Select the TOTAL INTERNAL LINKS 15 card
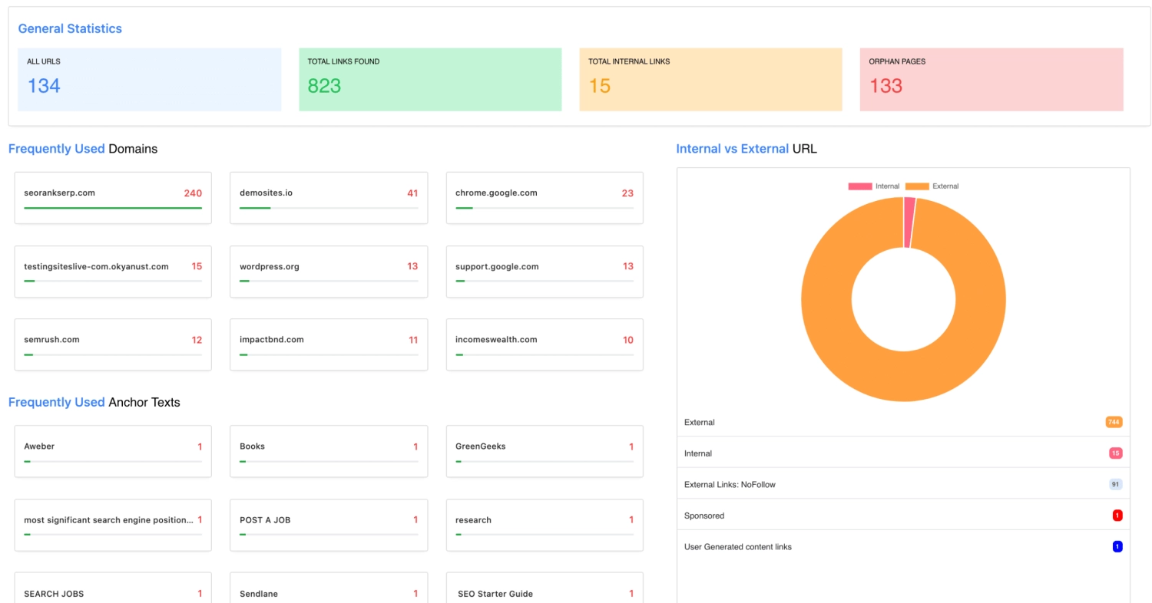This screenshot has height=603, width=1152. [710, 80]
